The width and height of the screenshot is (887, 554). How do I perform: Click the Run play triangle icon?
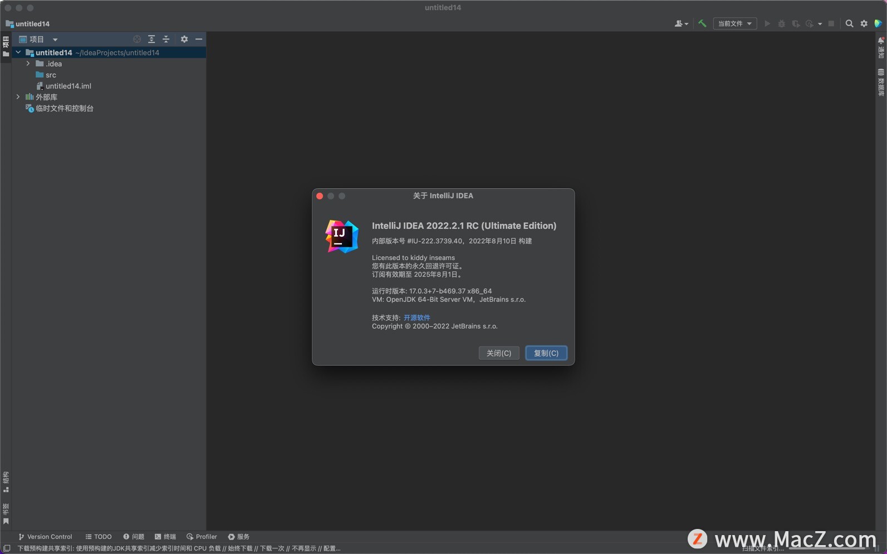point(767,23)
